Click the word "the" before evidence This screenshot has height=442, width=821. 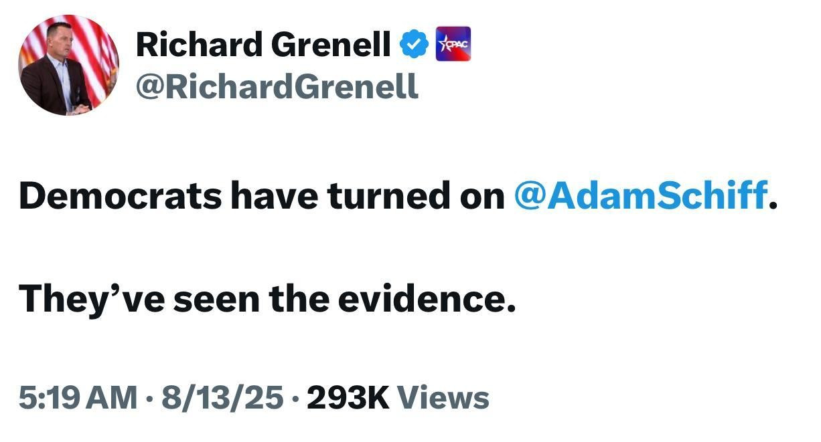click(301, 299)
